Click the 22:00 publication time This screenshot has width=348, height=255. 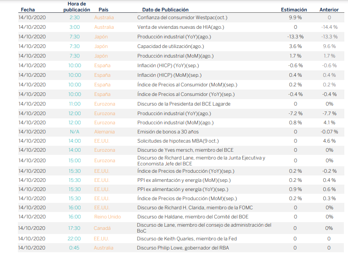pos(75,239)
